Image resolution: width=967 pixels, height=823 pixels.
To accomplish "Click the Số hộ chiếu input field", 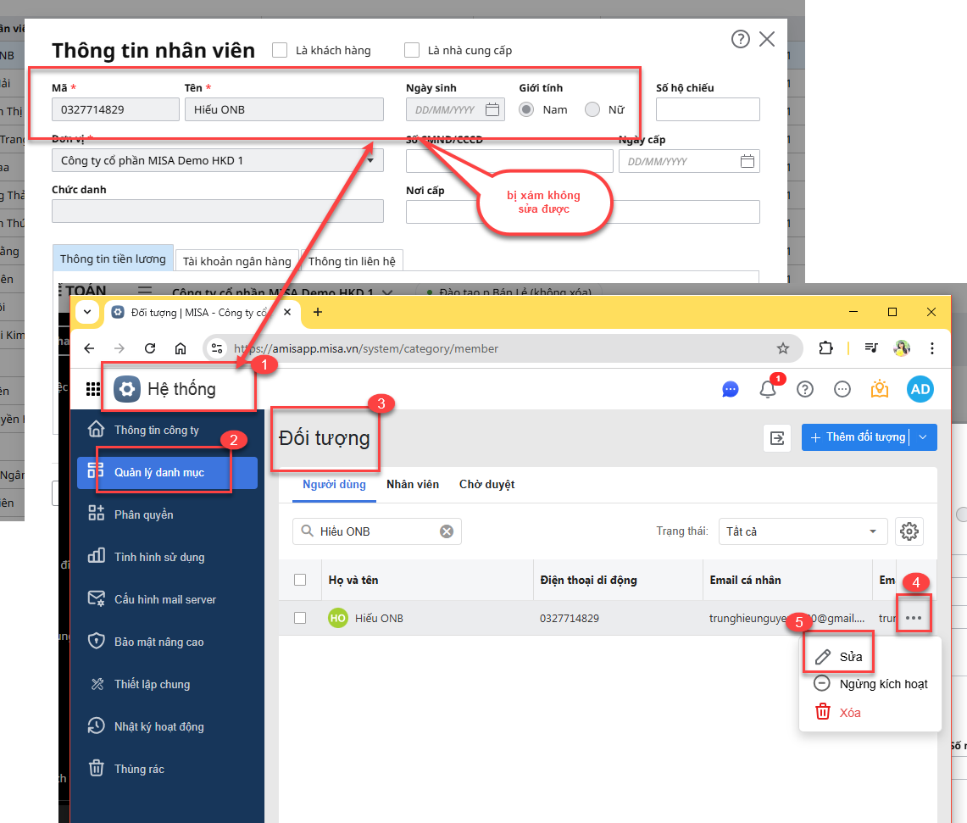I will click(x=708, y=109).
